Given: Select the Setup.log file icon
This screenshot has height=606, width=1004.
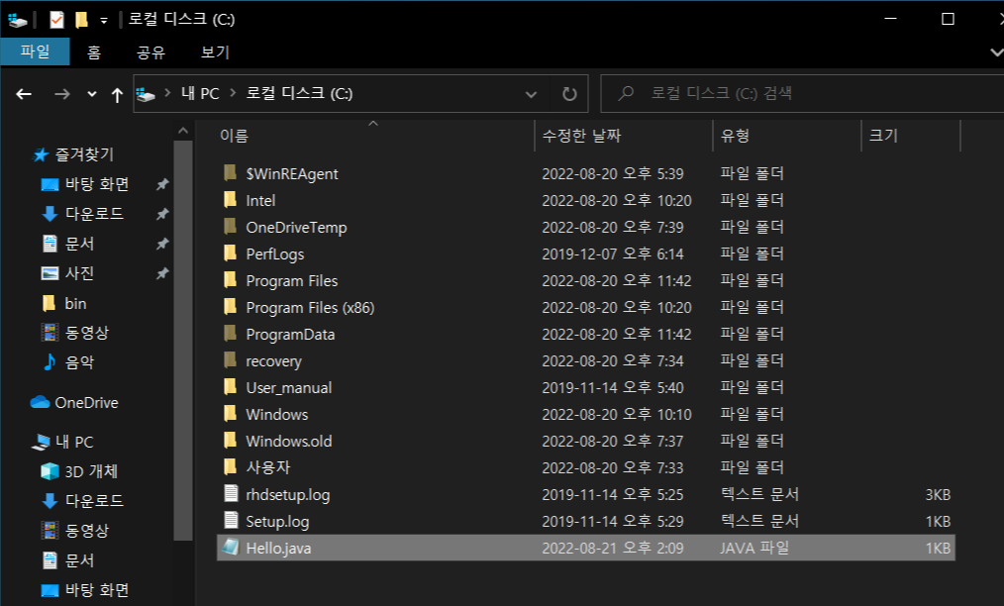Looking at the screenshot, I should (231, 521).
